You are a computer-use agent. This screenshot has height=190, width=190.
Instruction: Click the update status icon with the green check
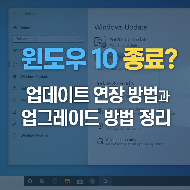click(100, 42)
